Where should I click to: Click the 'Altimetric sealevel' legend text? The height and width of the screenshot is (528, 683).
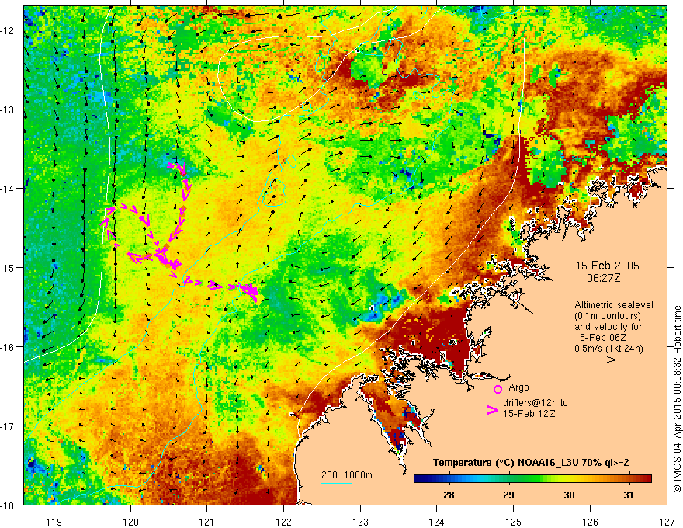pyautogui.click(x=614, y=305)
